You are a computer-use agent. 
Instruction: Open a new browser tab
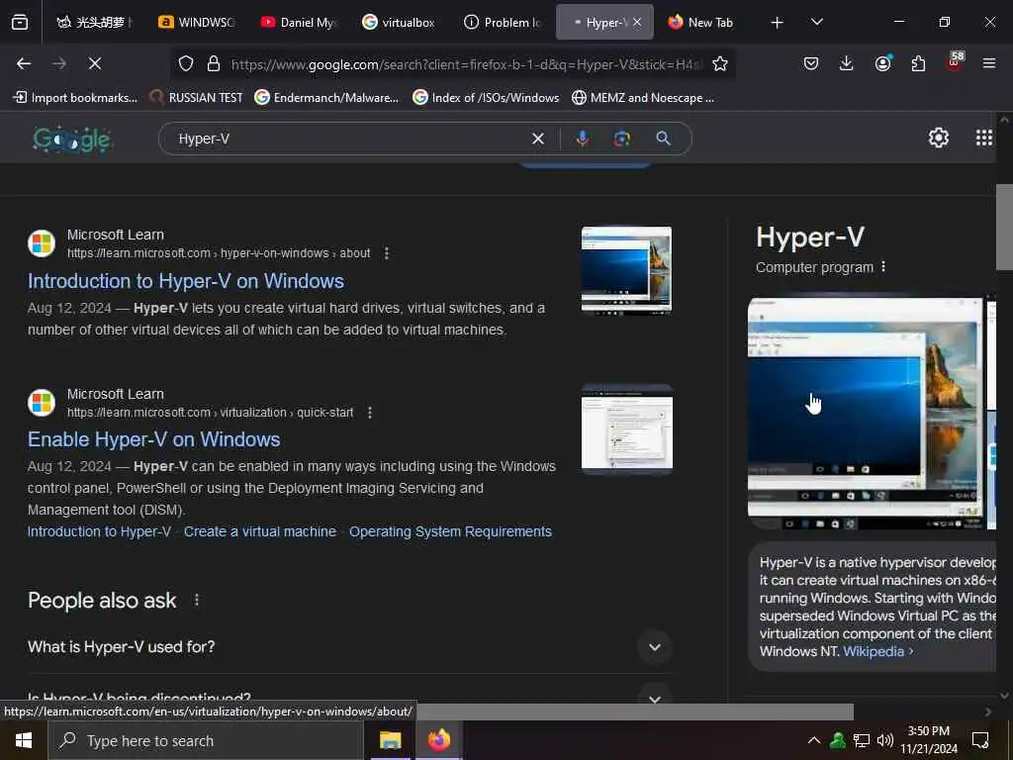tap(777, 23)
